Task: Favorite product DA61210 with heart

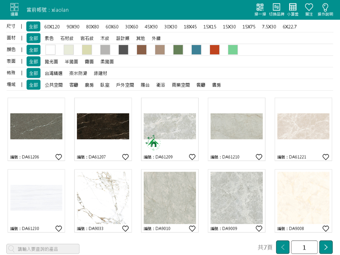Action: pos(259,157)
